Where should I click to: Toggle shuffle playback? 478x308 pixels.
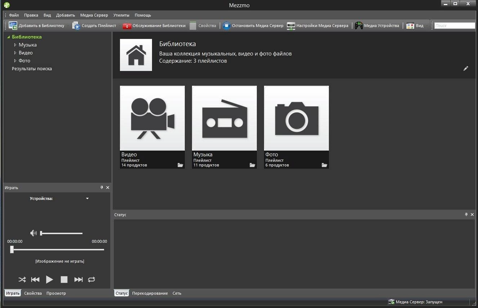[22, 279]
